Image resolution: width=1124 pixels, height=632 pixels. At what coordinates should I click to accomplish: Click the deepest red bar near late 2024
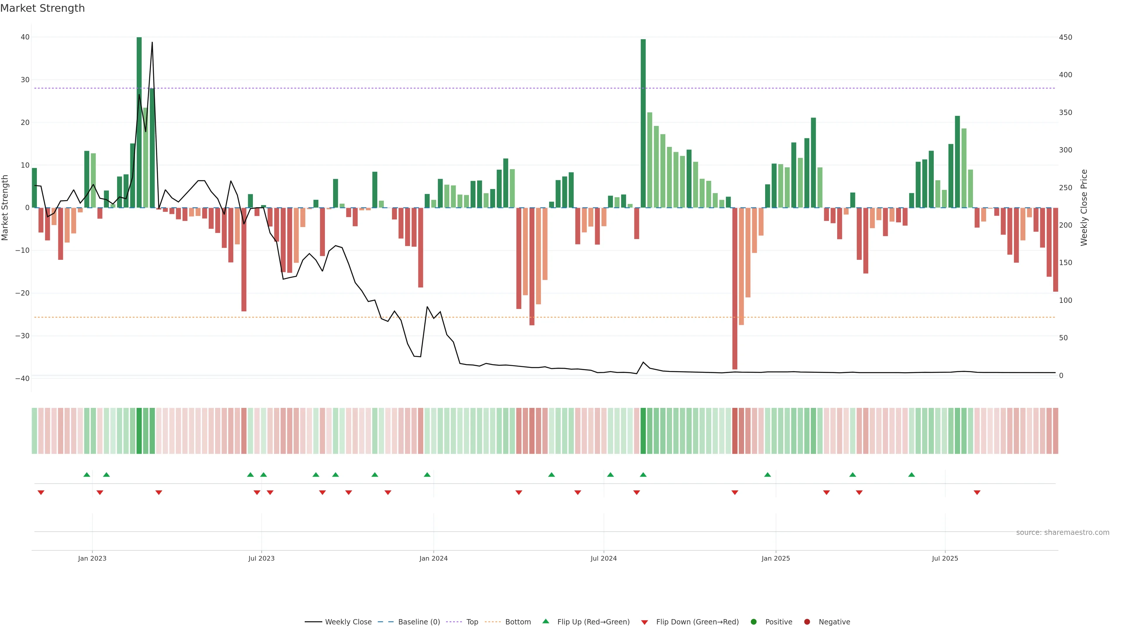point(735,288)
